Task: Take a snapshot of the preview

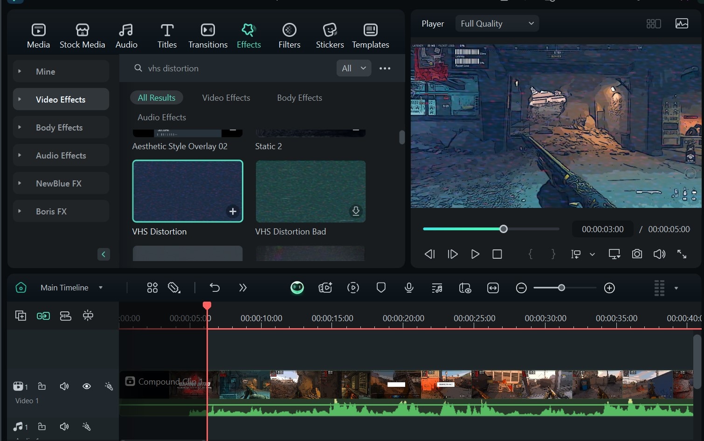Action: [x=637, y=254]
